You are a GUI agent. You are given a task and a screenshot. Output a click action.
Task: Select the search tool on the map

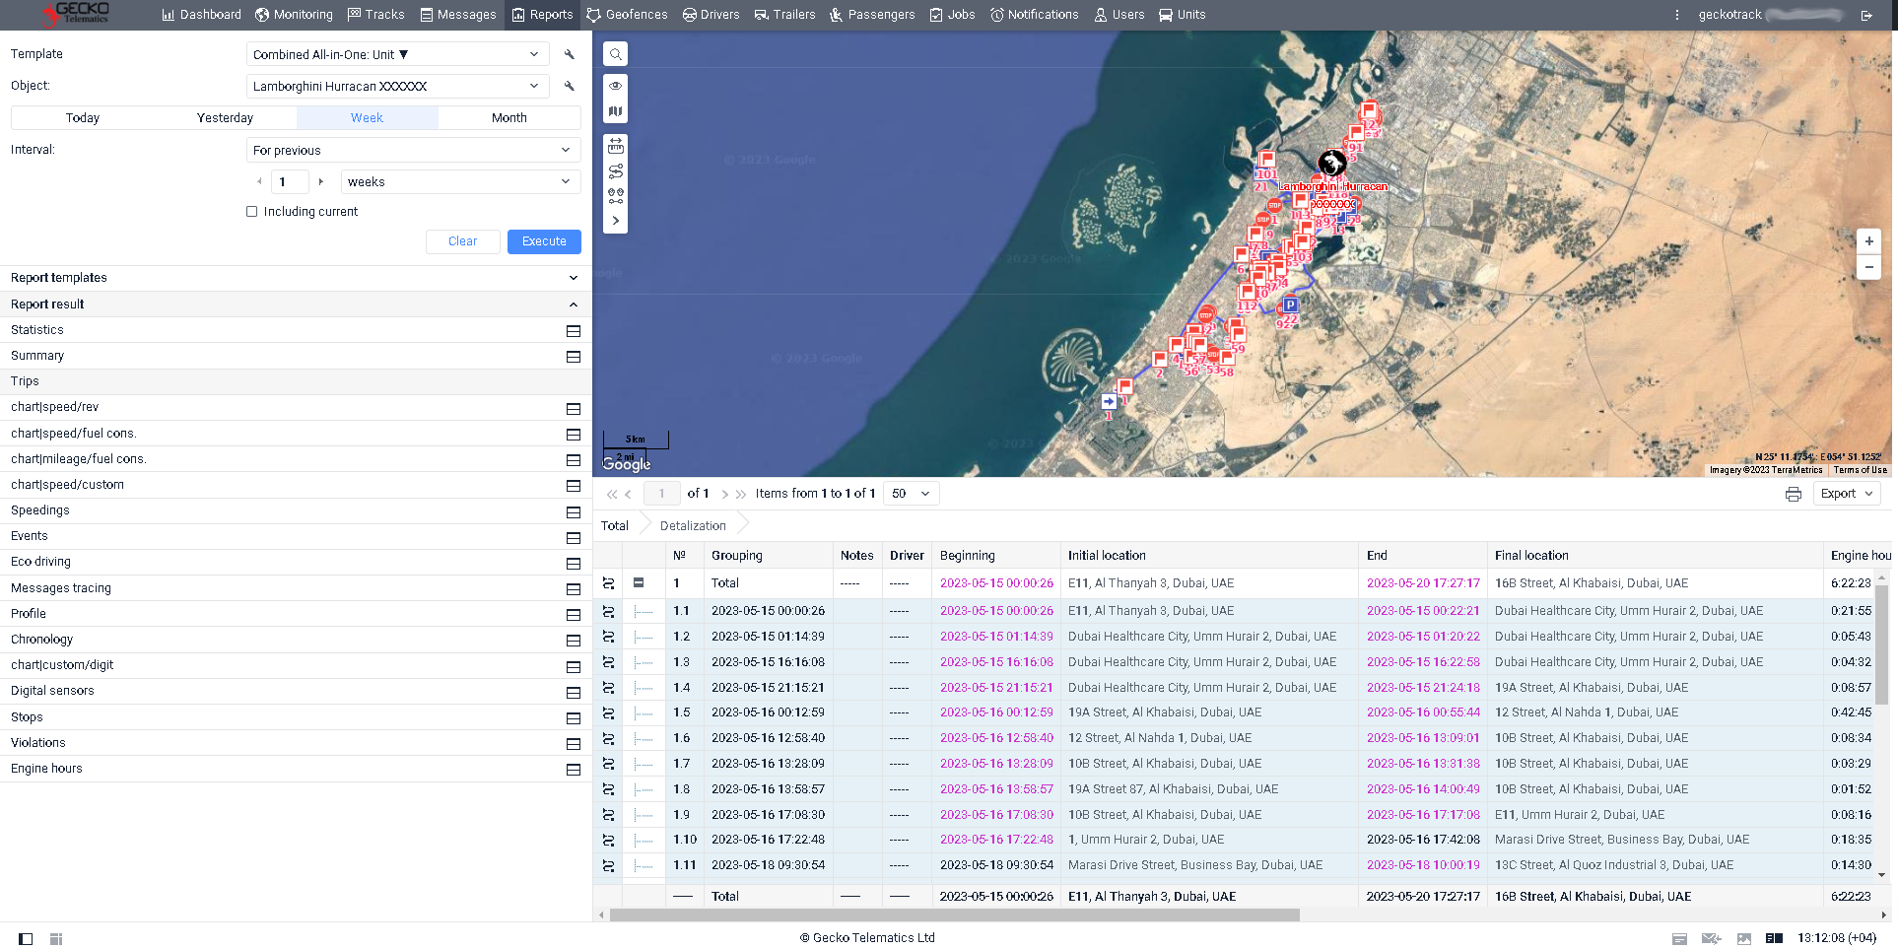click(615, 53)
